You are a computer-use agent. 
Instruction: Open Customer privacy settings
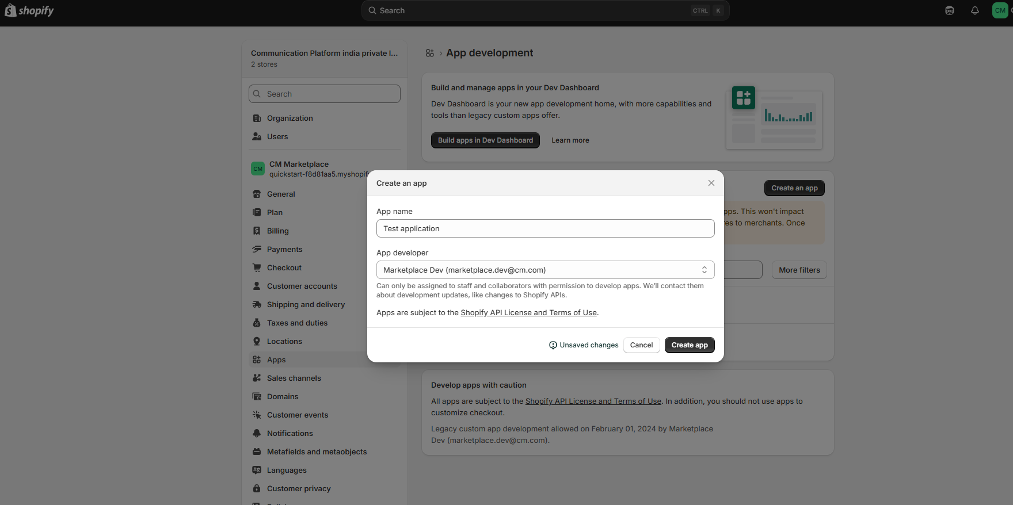325,488
